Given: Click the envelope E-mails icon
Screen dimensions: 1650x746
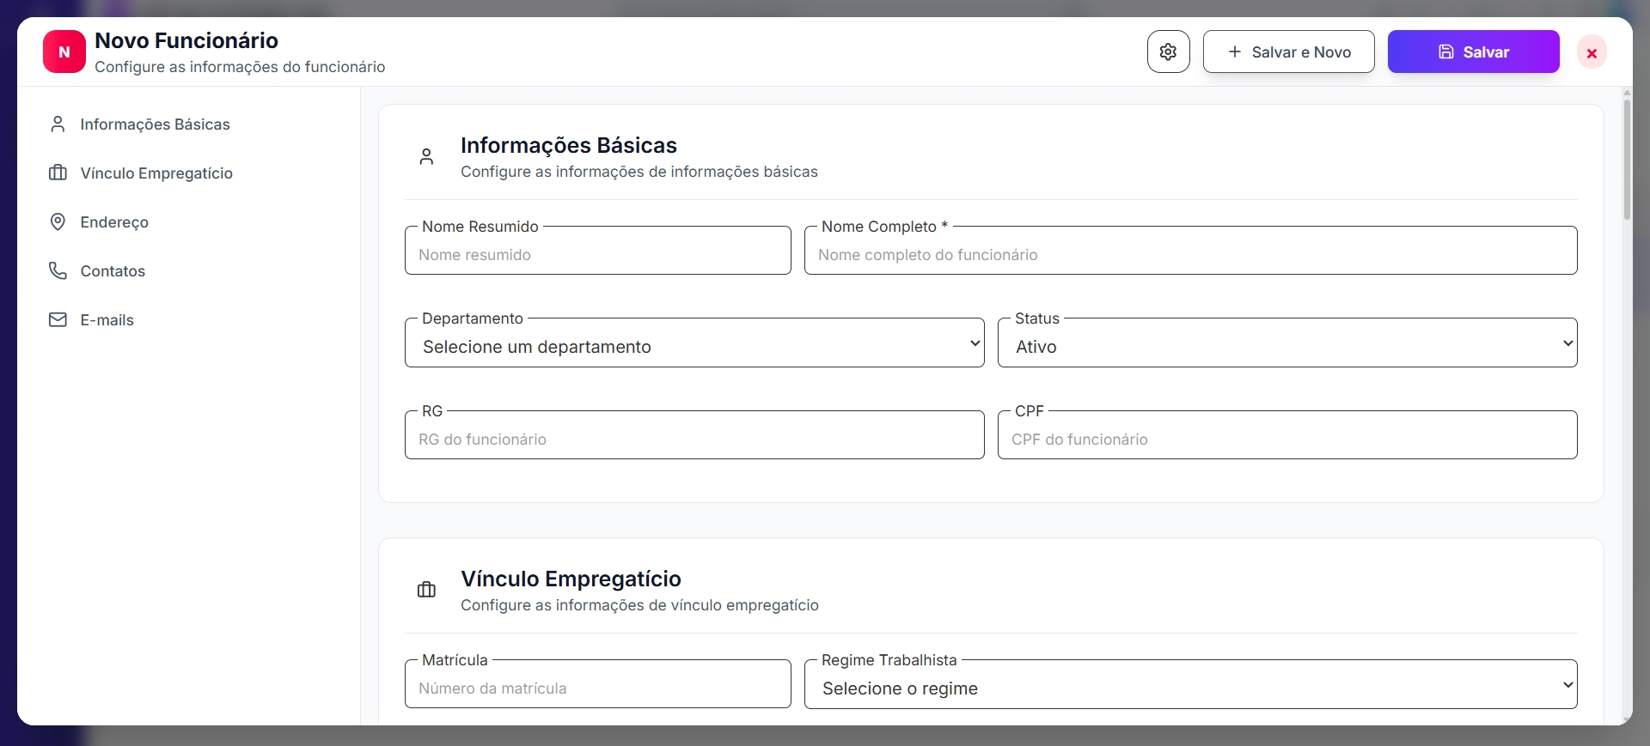Looking at the screenshot, I should [58, 320].
